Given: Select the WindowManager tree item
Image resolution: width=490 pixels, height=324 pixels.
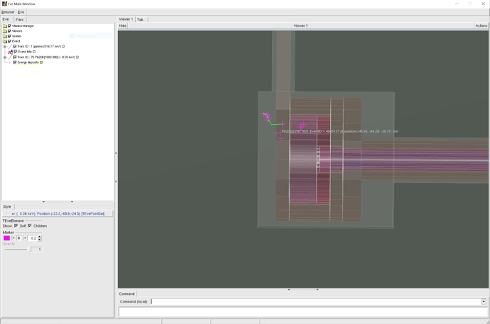Looking at the screenshot, I should (23, 26).
